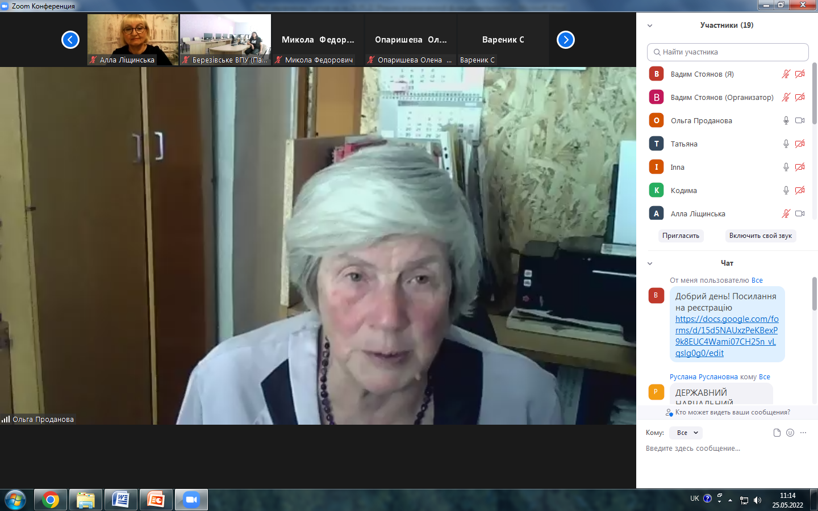Open chat more options ellipsis

[x=803, y=433]
